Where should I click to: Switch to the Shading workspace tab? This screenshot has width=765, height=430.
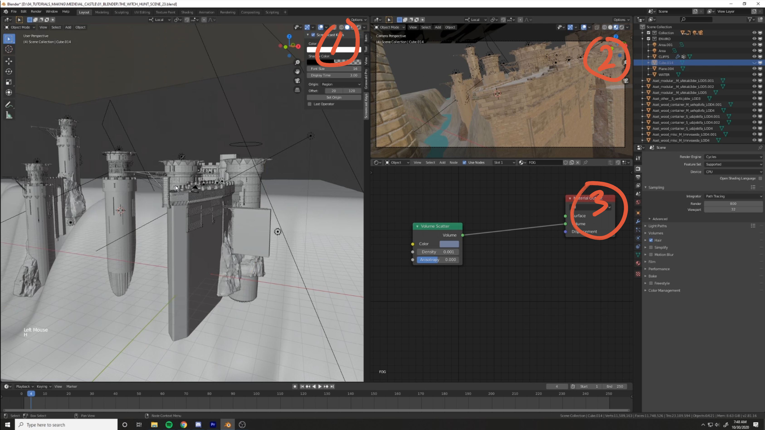[x=187, y=12]
